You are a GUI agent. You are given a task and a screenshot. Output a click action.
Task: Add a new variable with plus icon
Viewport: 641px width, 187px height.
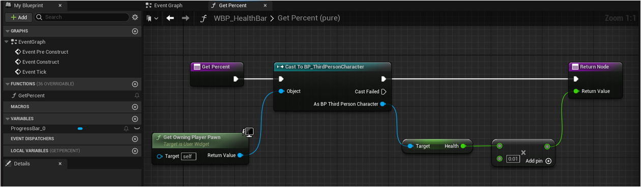[x=135, y=119]
